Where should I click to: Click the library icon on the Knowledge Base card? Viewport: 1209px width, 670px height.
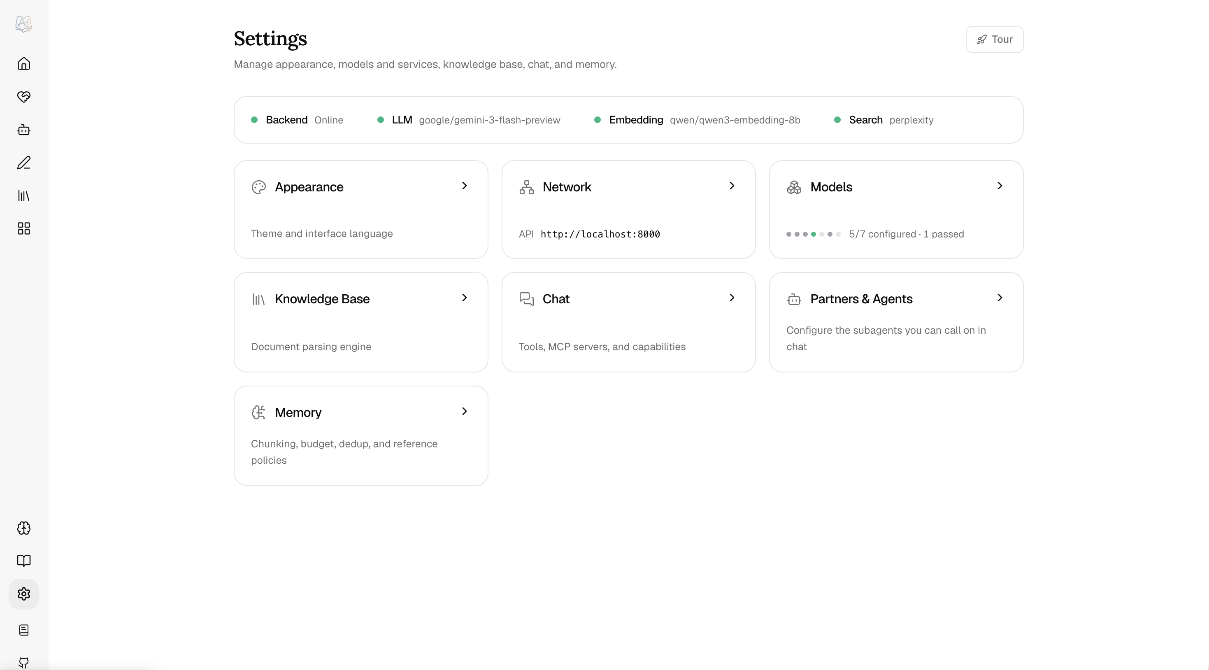[258, 299]
